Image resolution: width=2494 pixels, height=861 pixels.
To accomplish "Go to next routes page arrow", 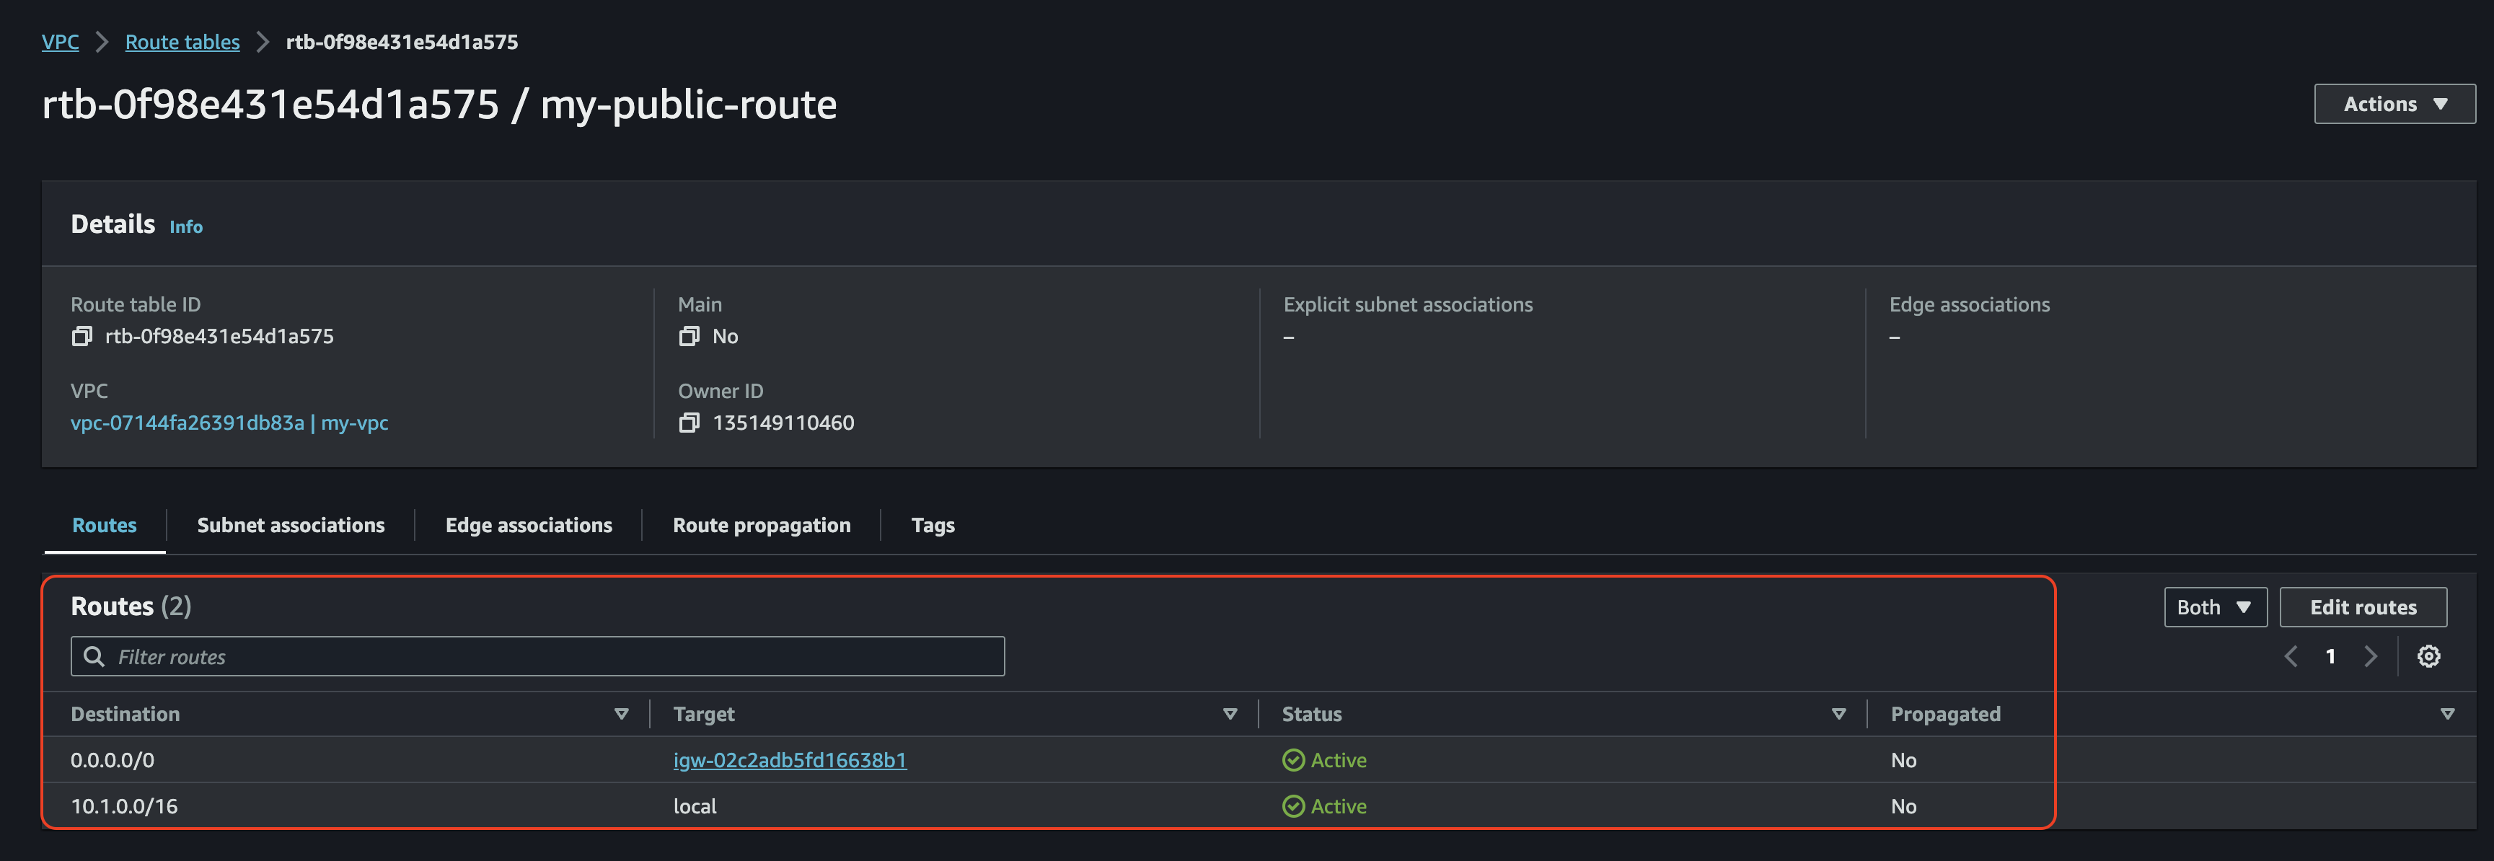I will (2370, 657).
